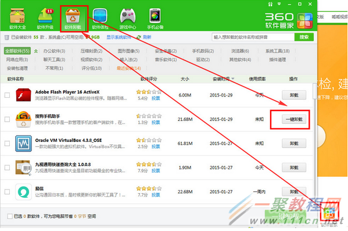Select 浏览器(6) category
This screenshot has width=348, height=231.
(240, 51)
